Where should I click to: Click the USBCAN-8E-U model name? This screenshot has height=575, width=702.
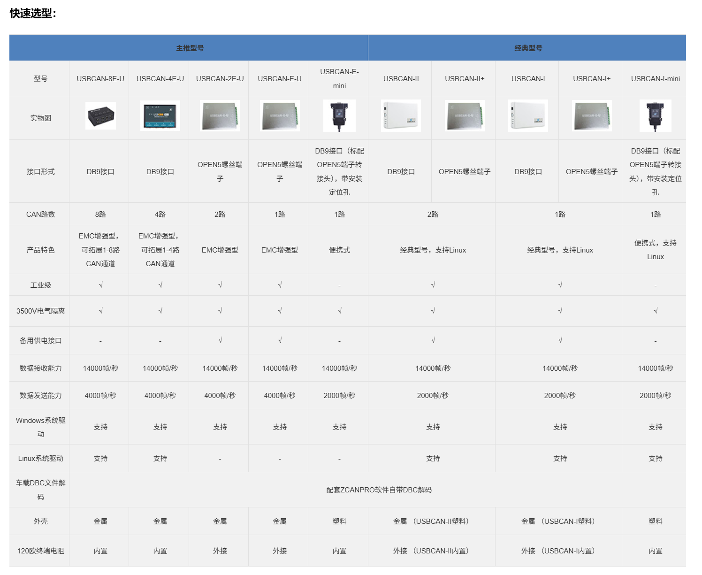100,79
